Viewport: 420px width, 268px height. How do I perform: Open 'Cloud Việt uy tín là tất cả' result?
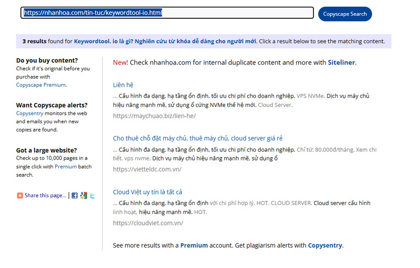point(148,192)
